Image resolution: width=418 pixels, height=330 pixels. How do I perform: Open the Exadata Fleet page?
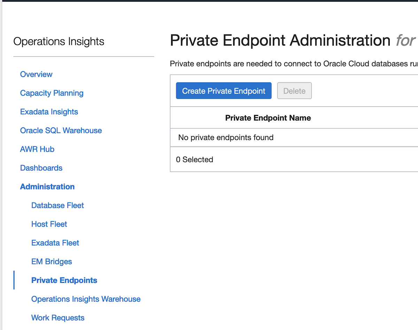pos(55,243)
